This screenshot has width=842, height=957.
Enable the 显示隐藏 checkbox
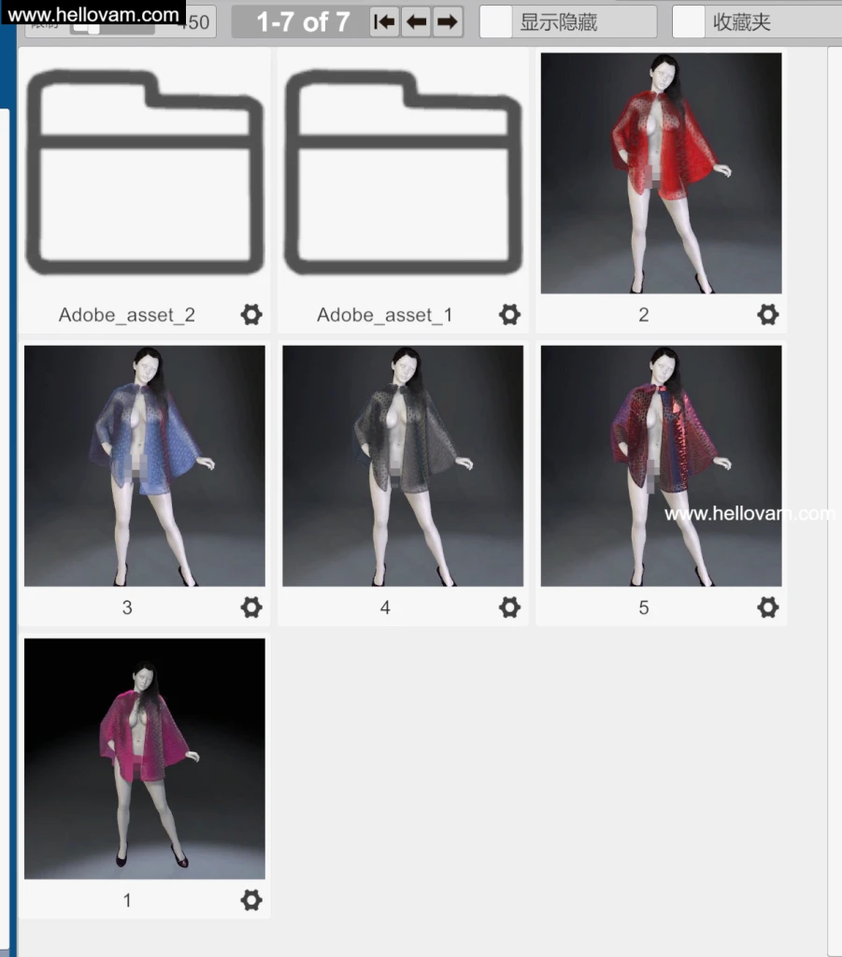point(494,21)
